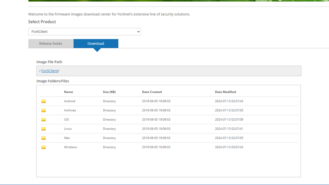329x185 pixels.
Task: Open the iOS folder icon
Action: 43,120
